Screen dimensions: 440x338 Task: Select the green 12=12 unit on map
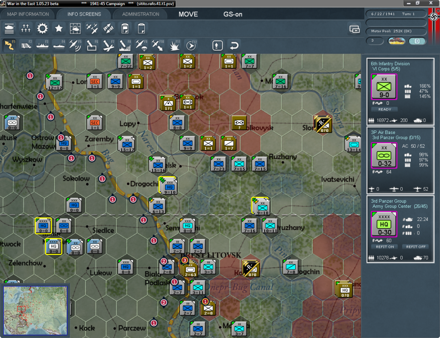click(x=55, y=83)
